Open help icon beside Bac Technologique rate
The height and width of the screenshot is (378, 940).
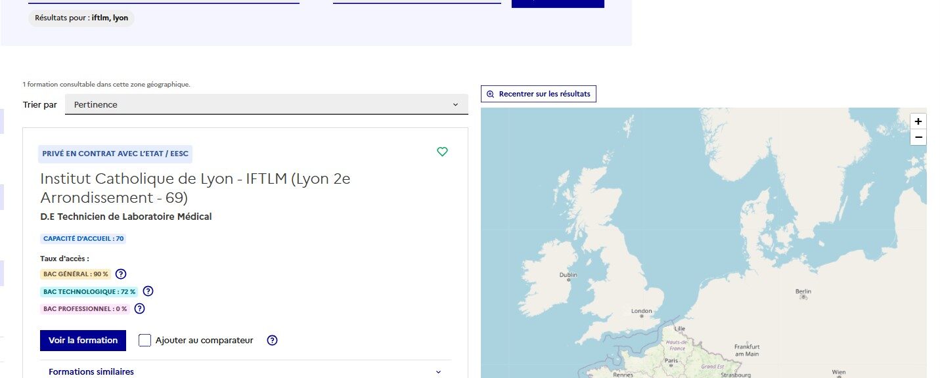click(148, 291)
